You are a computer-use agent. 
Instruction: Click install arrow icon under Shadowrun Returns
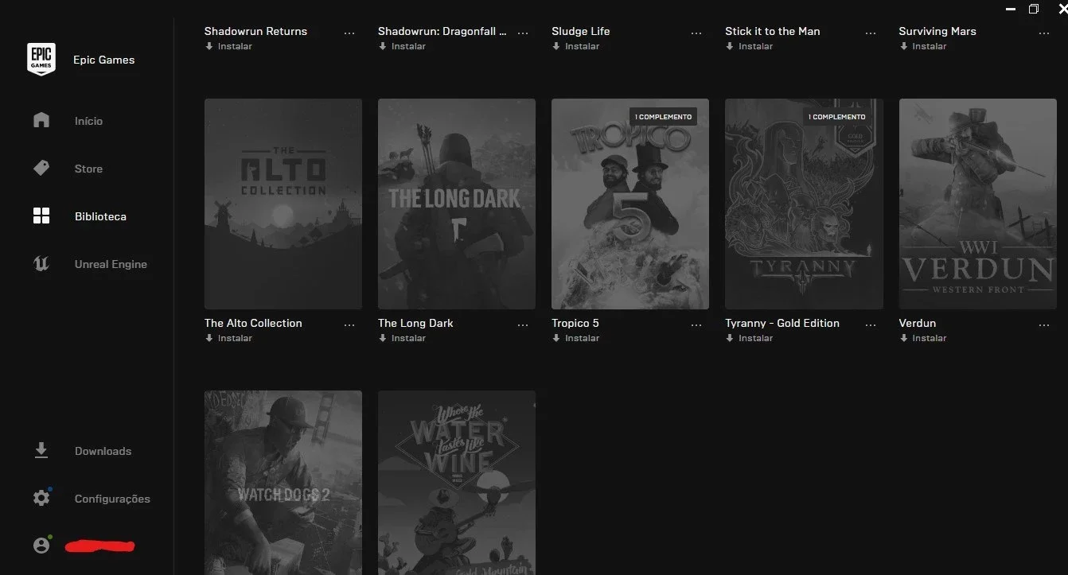[x=209, y=46]
